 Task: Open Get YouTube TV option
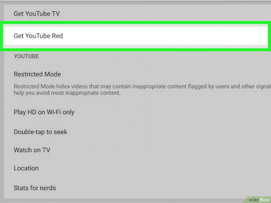(x=37, y=14)
